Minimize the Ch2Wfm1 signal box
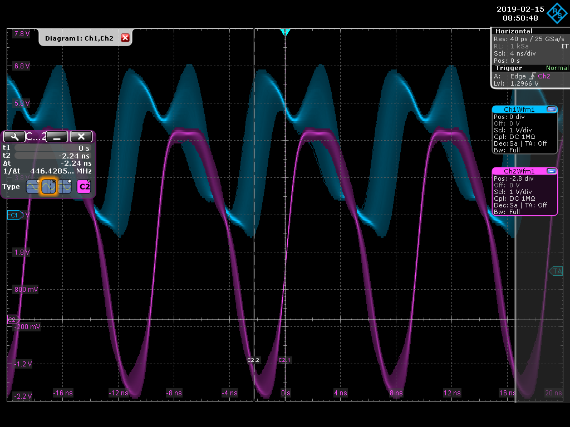This screenshot has width=570, height=427. point(551,171)
